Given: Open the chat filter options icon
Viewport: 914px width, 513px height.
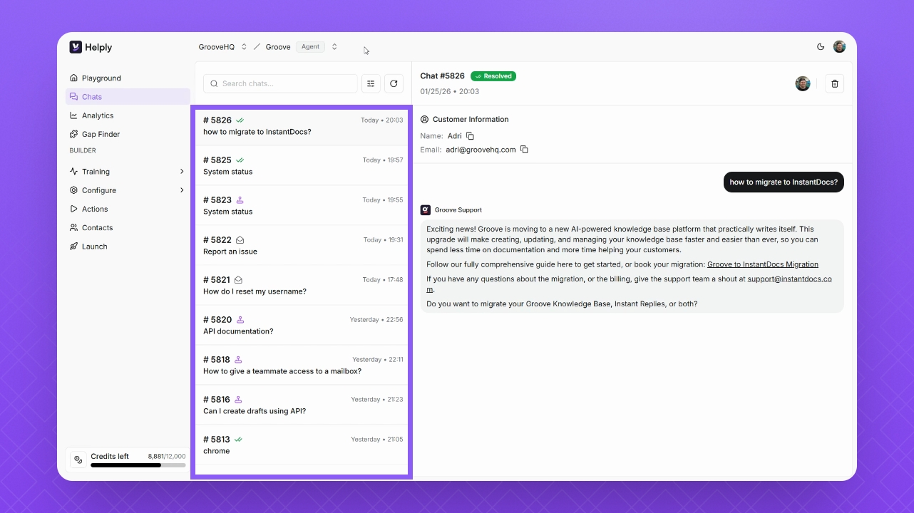Looking at the screenshot, I should [371, 83].
